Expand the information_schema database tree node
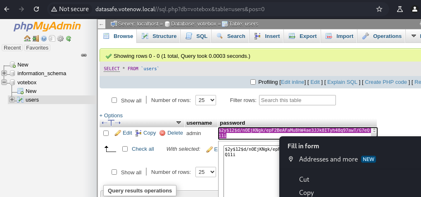Viewport: 421px width, 197px height. (x=4, y=74)
